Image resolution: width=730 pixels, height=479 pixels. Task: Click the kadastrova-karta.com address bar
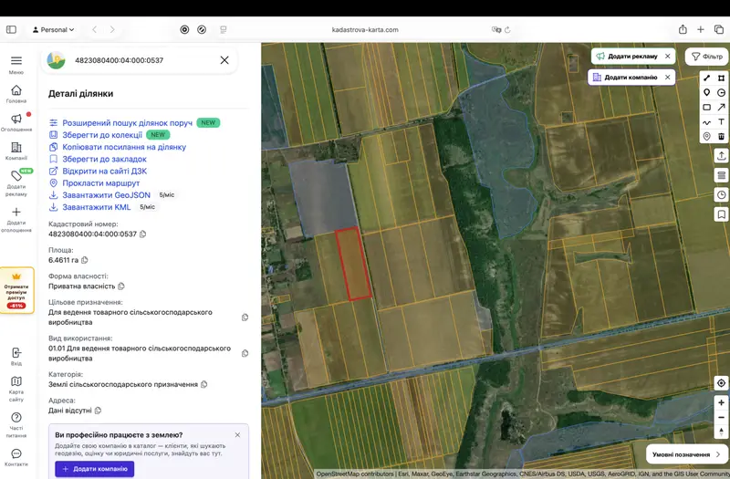365,30
